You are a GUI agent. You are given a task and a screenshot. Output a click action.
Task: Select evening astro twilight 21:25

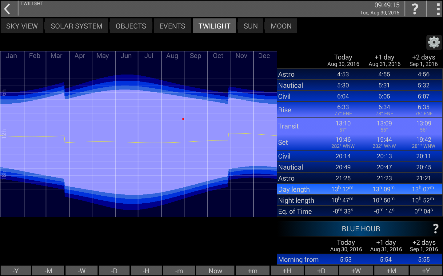pyautogui.click(x=343, y=178)
